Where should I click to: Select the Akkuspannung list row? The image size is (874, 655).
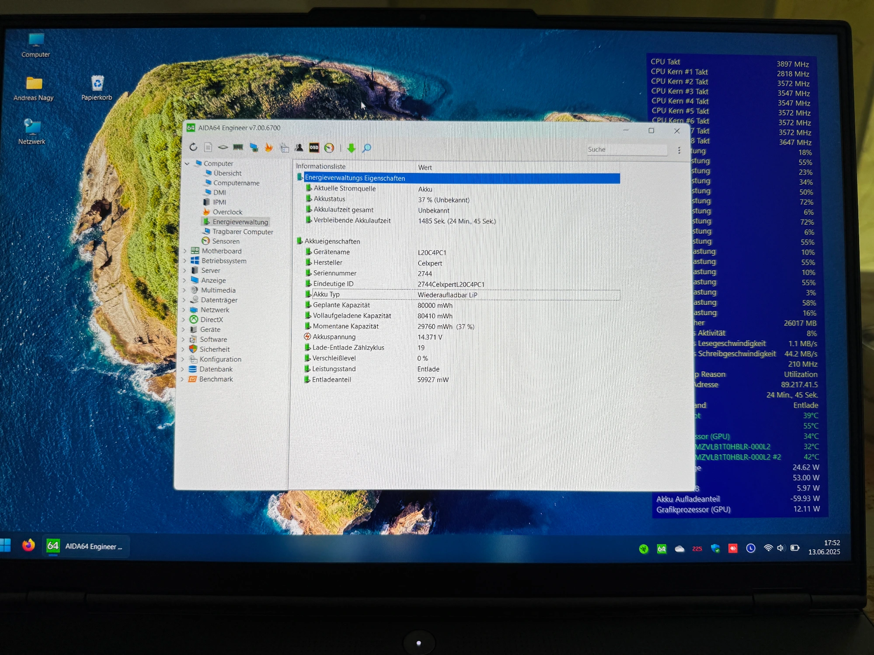[x=334, y=337]
